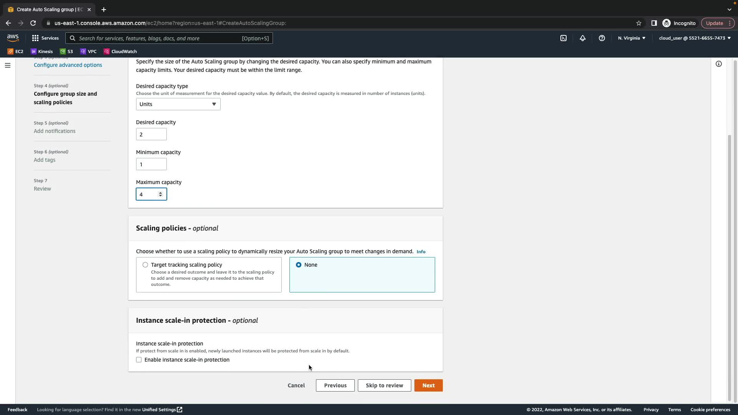
Task: Open the CloudShell terminal icon
Action: (x=563, y=38)
